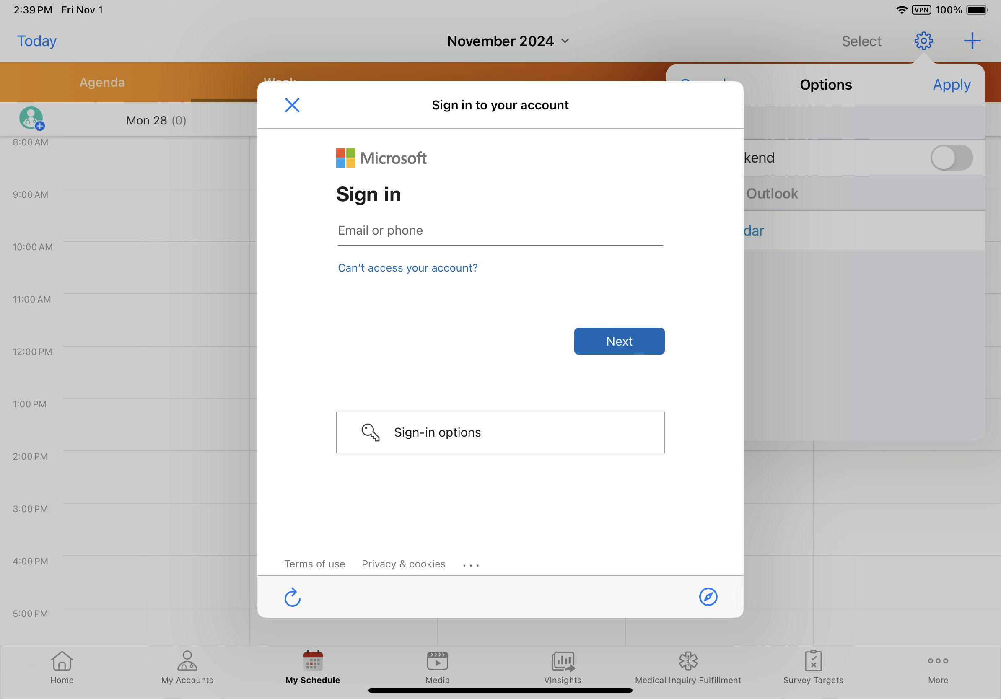Open the three-dots footer menu
The width and height of the screenshot is (1001, 699).
(470, 565)
